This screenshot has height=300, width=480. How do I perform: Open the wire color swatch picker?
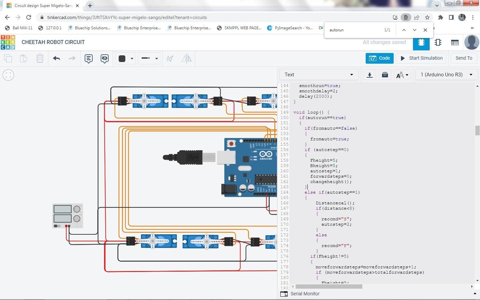point(126,59)
